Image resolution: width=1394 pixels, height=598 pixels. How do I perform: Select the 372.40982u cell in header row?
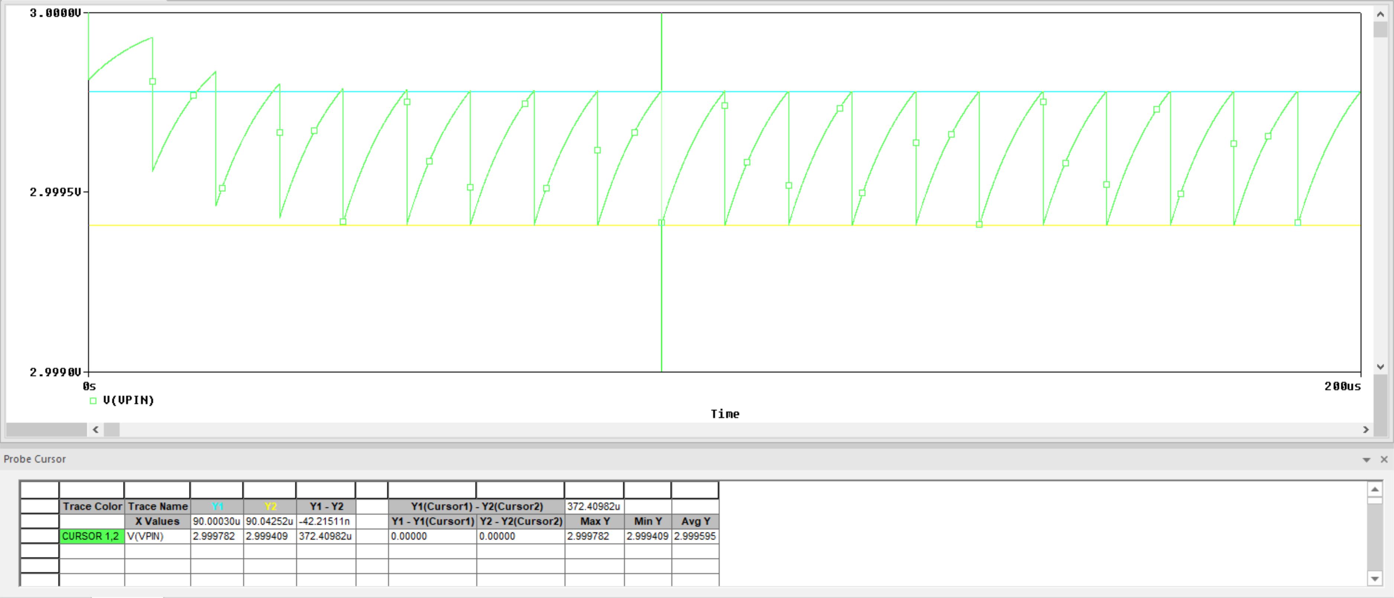coord(594,507)
